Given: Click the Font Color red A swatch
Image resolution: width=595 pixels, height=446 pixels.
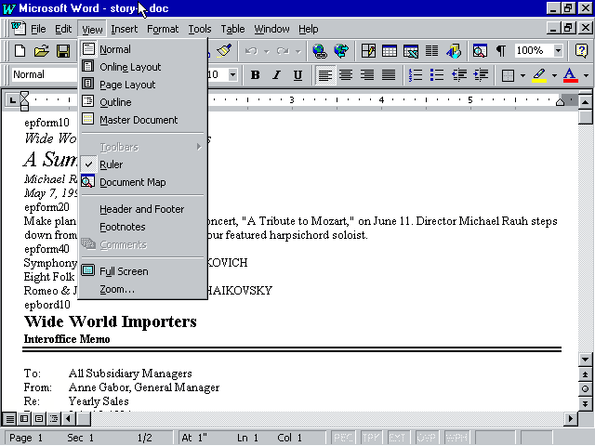Looking at the screenshot, I should click(x=570, y=75).
